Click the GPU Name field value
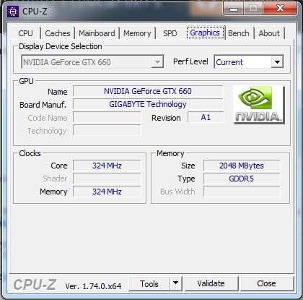The width and height of the screenshot is (303, 300). (148, 91)
